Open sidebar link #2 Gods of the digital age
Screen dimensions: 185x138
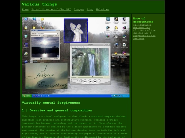coord(144,34)
